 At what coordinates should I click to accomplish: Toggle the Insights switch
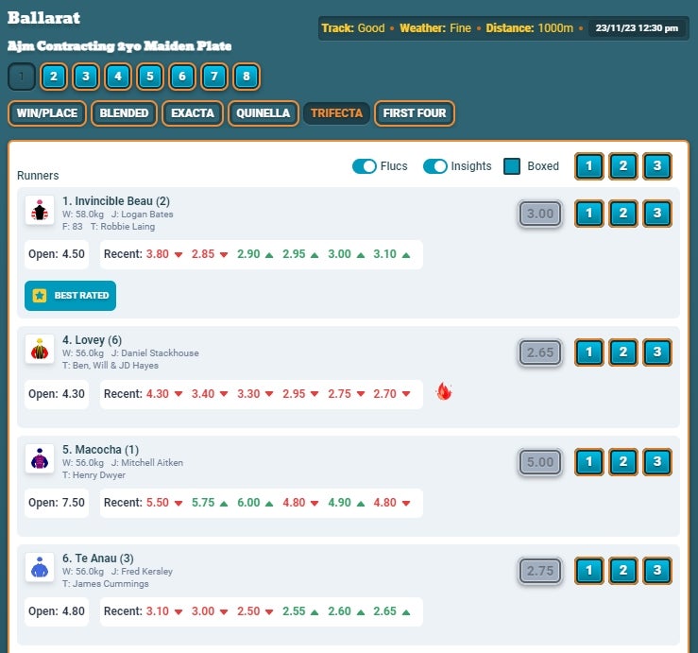434,166
